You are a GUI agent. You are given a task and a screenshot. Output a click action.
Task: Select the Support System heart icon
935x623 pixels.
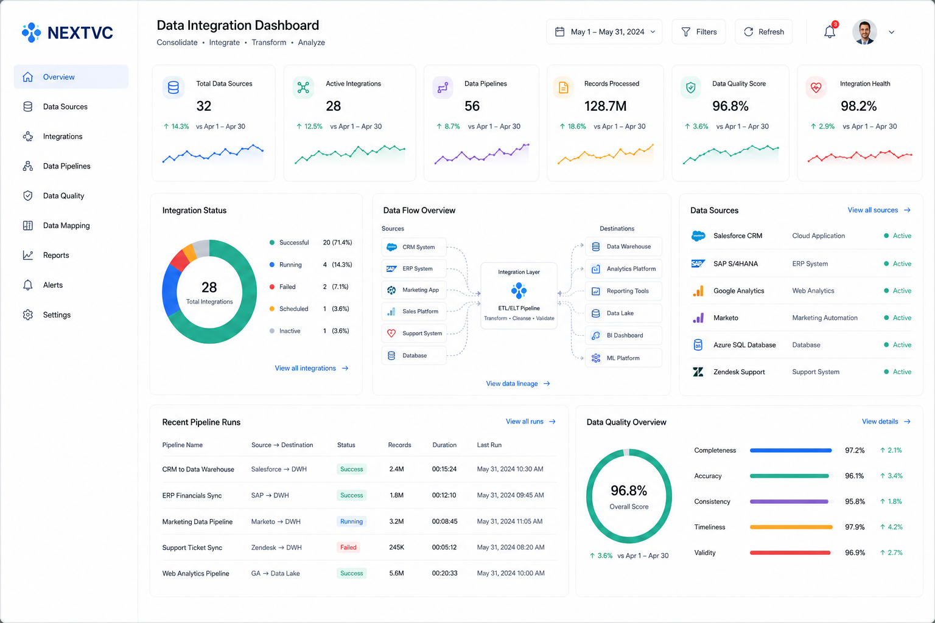pos(391,333)
